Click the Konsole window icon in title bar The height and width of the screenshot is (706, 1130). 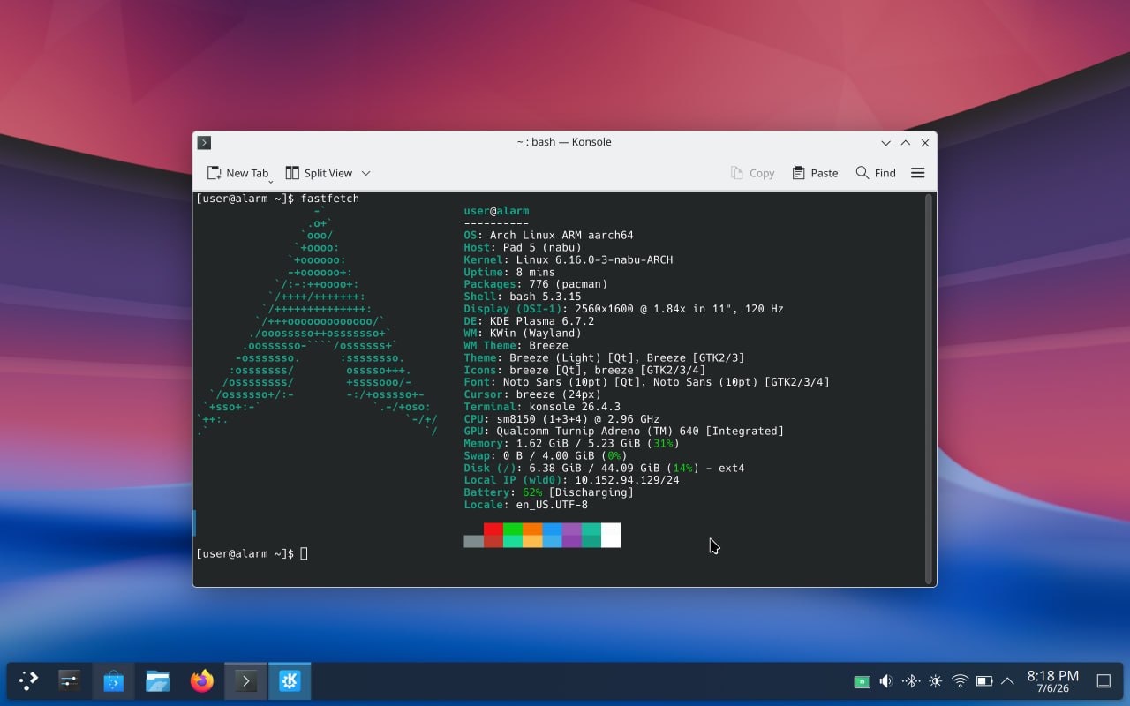(x=204, y=142)
